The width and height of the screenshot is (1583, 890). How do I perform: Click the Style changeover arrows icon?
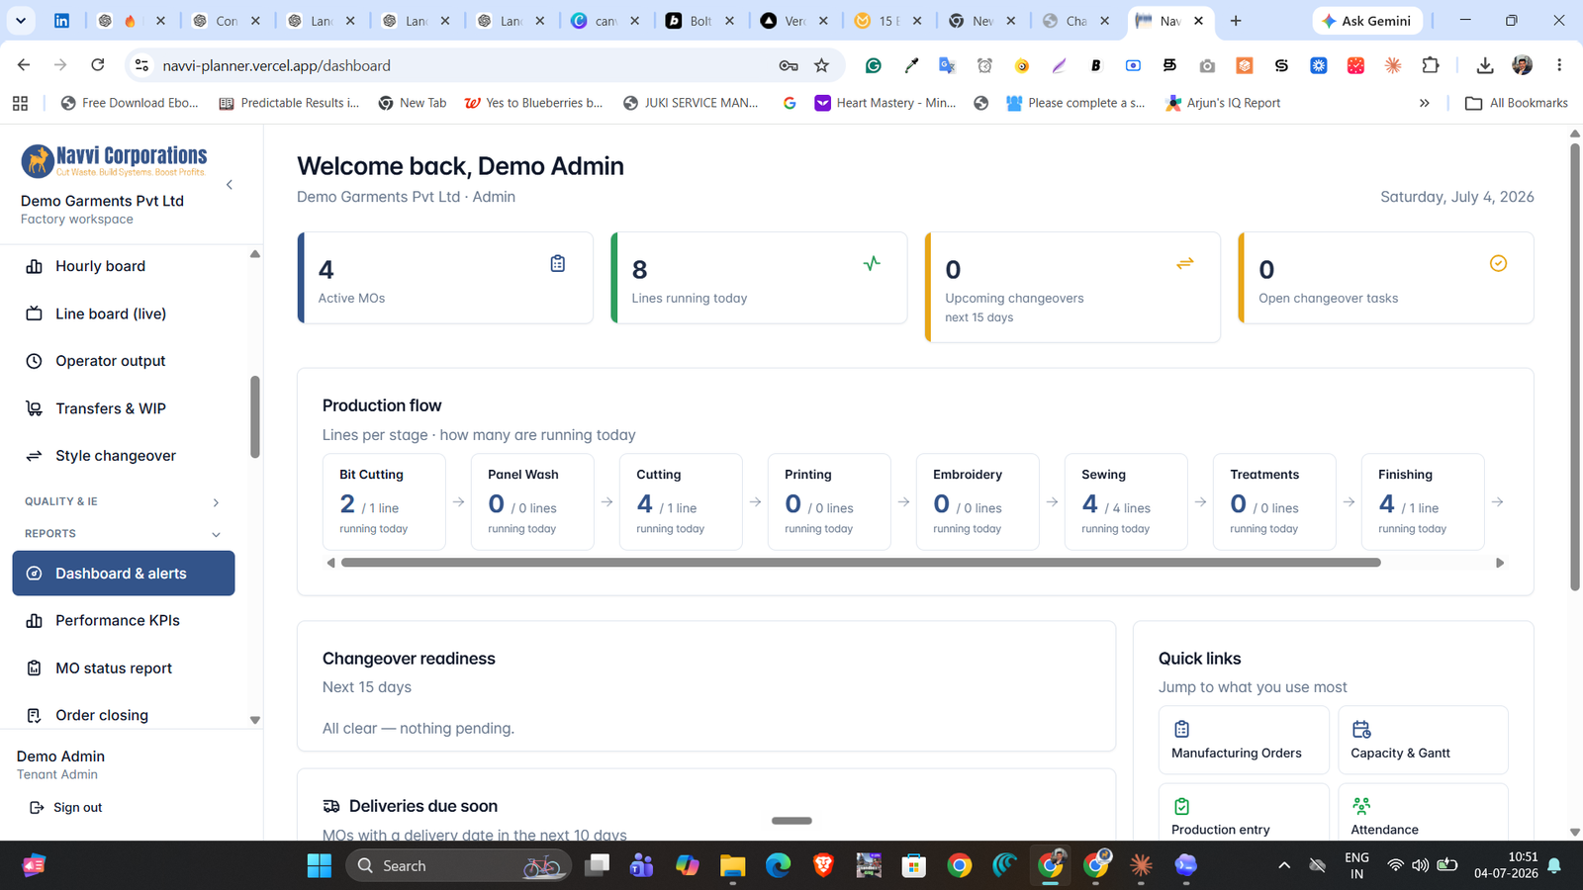click(34, 456)
